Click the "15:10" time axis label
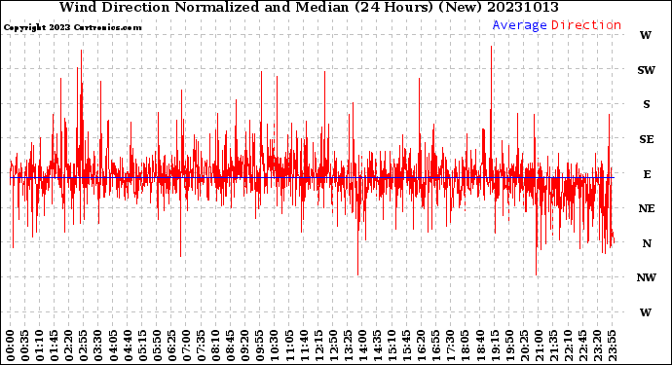The height and width of the screenshot is (365, 672). tap(392, 346)
